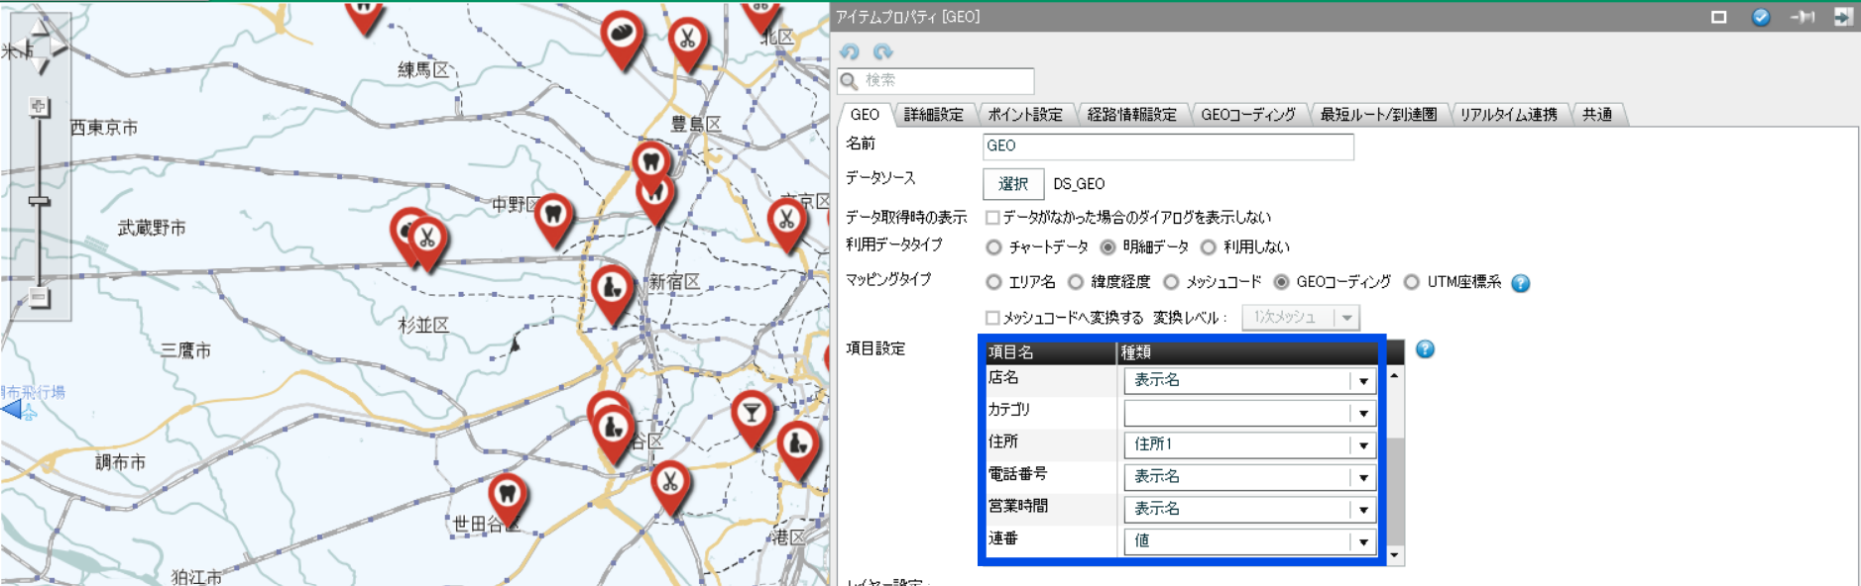The width and height of the screenshot is (1861, 586).
Task: Click the map zoom-in plus icon
Action: pos(39,106)
